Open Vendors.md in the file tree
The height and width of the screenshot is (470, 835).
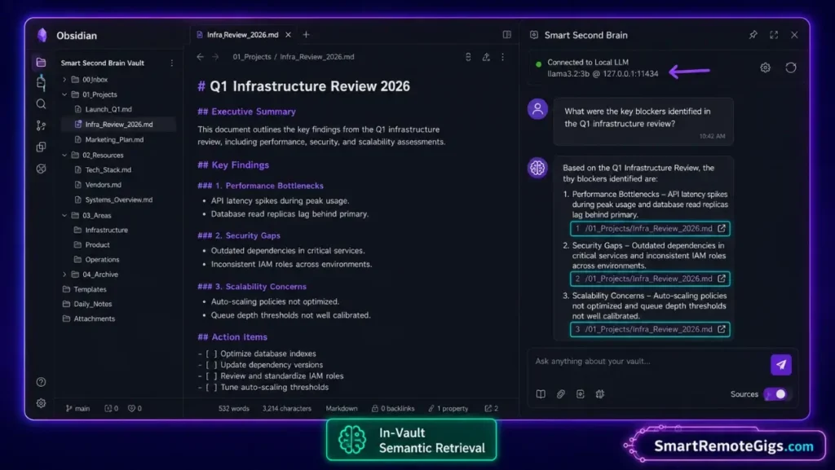click(103, 184)
